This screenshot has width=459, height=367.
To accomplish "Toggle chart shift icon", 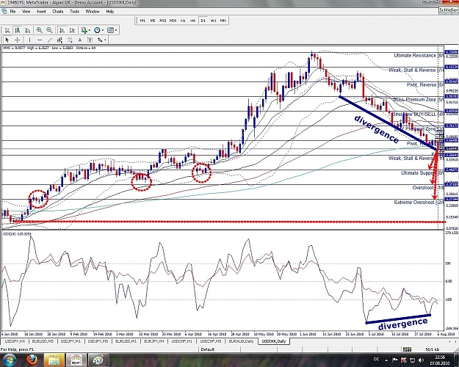I will click(72, 30).
